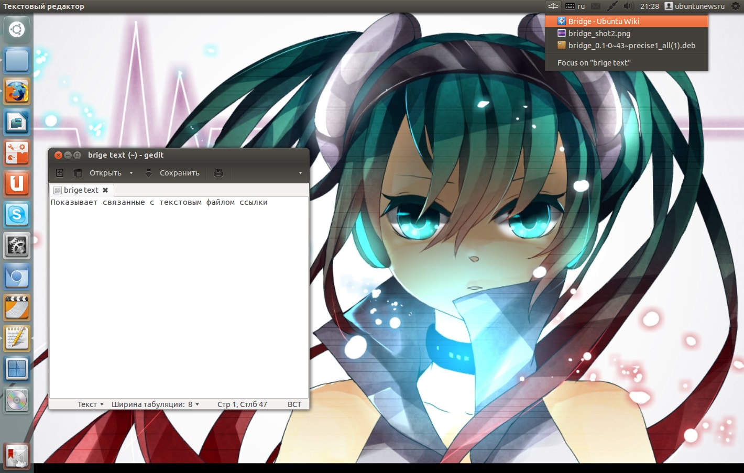Open the workspace switcher in launcher
The width and height of the screenshot is (744, 473).
tap(17, 369)
